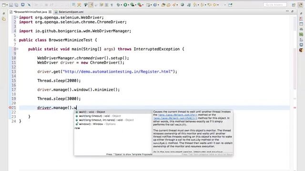Viewport: 305px width, 171px height.
Task: Click the Next Annotation icon
Action: point(195,5)
